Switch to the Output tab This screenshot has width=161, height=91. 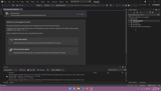tap(12, 83)
